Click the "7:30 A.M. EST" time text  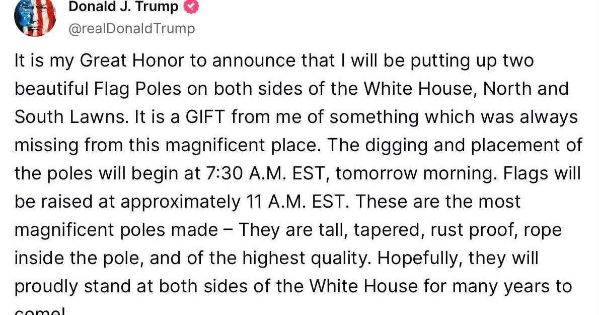tap(267, 173)
